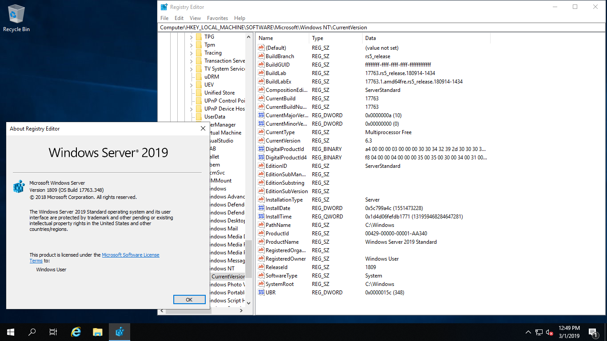Open taskbar Search
Screen dimensions: 607x341
32,332
